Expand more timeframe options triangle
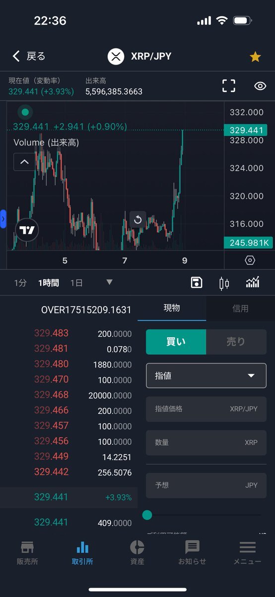 (x=109, y=283)
